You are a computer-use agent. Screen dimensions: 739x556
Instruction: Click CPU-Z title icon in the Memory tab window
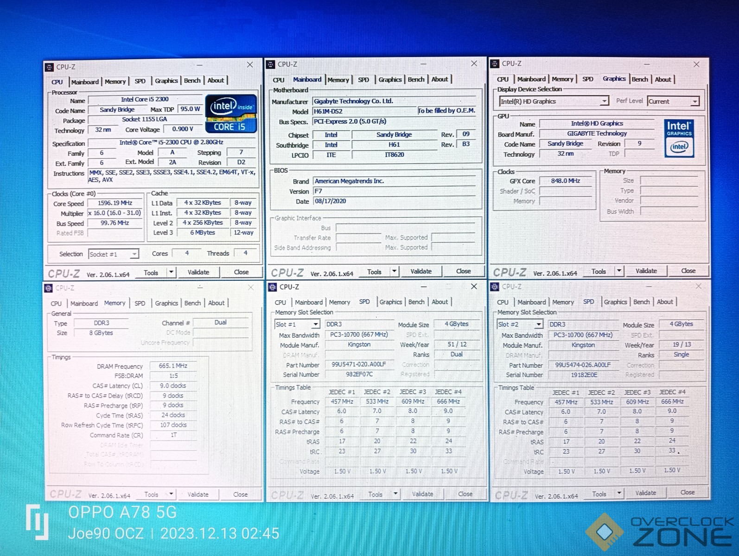coord(48,288)
